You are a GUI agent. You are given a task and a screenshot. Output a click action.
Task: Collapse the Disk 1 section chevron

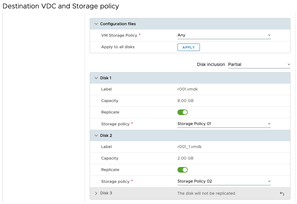point(96,78)
